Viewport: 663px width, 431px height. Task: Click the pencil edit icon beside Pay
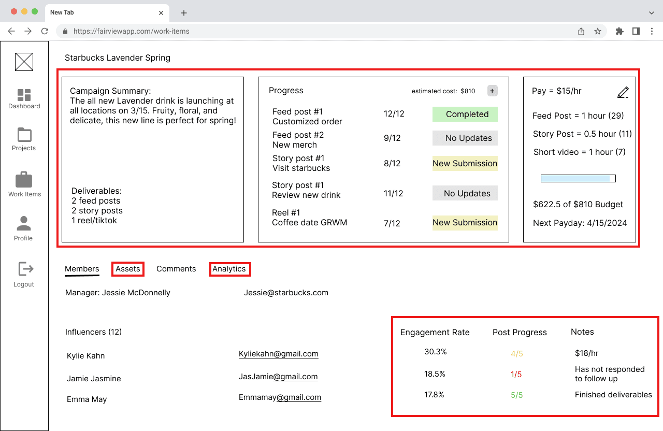[x=623, y=92]
